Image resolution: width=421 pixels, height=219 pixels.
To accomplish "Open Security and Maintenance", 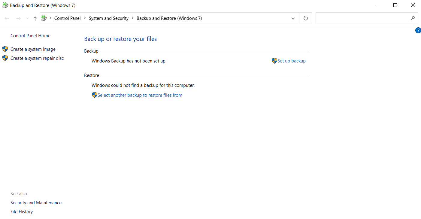I will click(36, 202).
